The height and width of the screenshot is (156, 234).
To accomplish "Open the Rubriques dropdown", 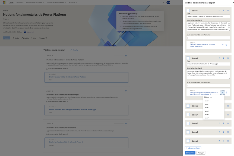I will [73, 2].
